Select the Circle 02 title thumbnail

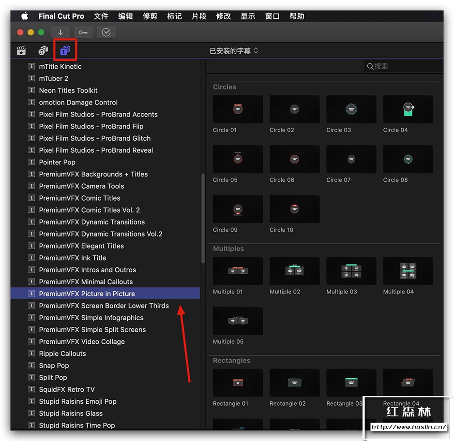coord(294,109)
